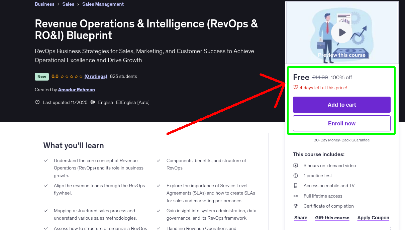The height and width of the screenshot is (230, 405).
Task: Click the Enroll now button
Action: [x=341, y=123]
